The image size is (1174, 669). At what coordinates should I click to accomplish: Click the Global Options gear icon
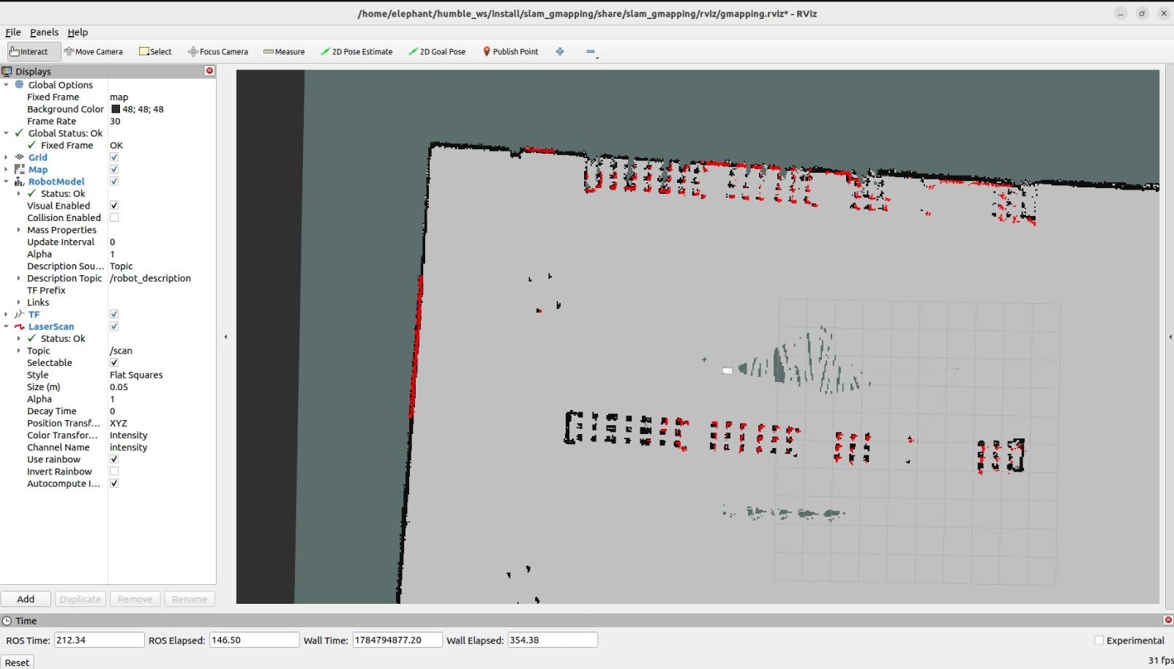(x=20, y=85)
